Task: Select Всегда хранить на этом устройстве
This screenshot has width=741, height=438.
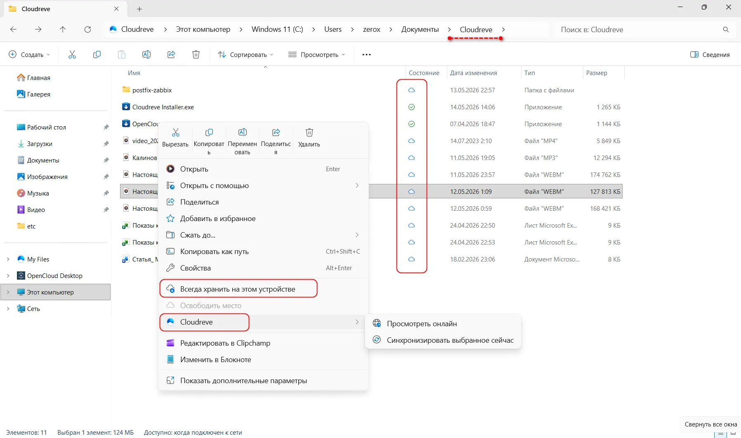Action: point(263,289)
